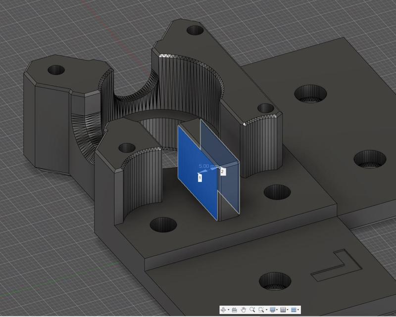Select the Zoom magnifier tool
396x317 pixels.
(252, 310)
